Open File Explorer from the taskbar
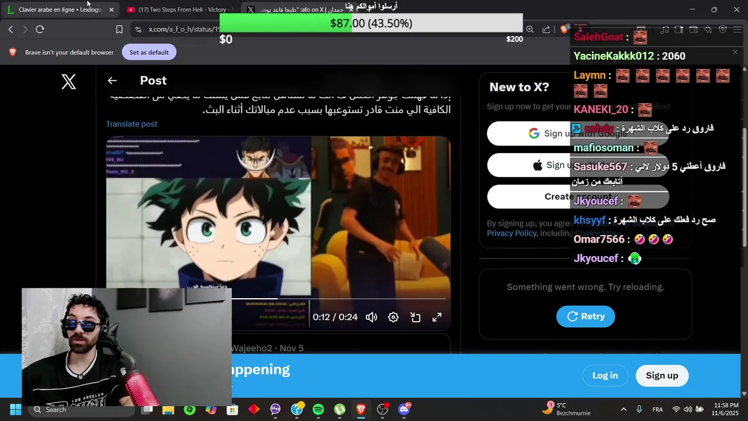The height and width of the screenshot is (421, 748). tap(168, 409)
